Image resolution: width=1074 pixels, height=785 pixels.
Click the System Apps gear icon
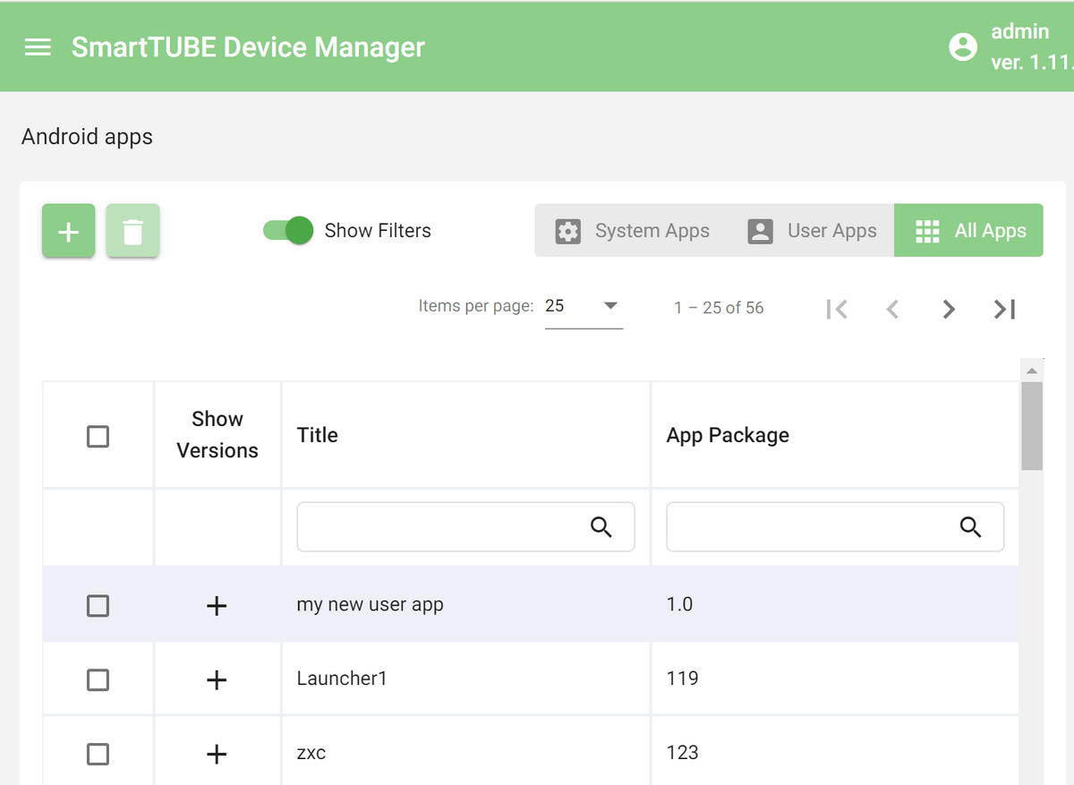coord(568,231)
